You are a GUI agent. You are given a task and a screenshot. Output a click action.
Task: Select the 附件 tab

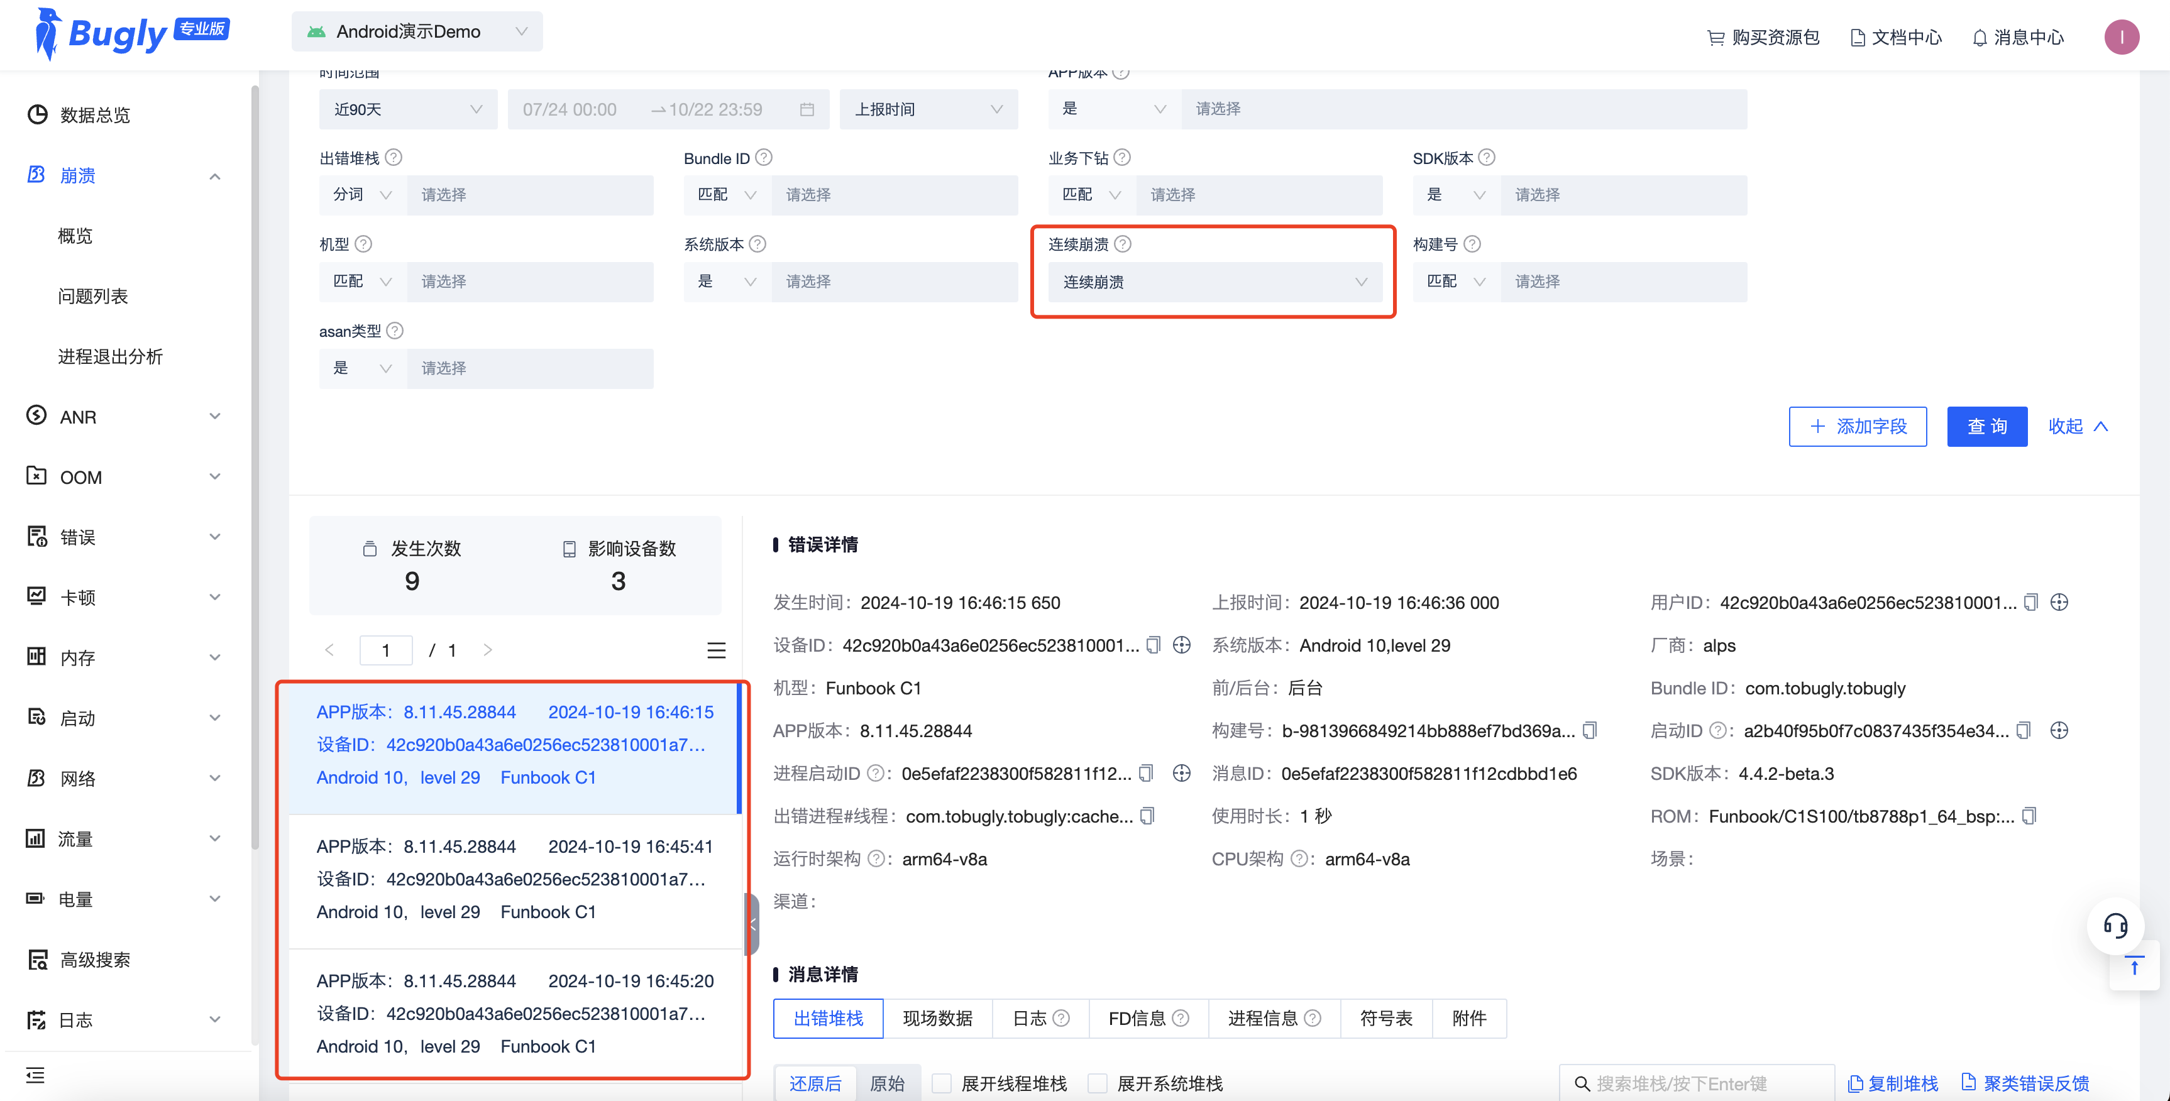point(1469,1019)
